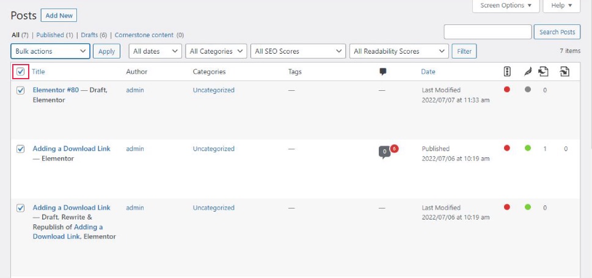The height and width of the screenshot is (278, 592).
Task: Toggle the select-all checkbox beside Title
Action: point(21,71)
